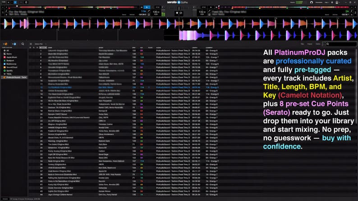The image size is (358, 201).
Task: Sort by the BPM column header
Action: click(134, 48)
